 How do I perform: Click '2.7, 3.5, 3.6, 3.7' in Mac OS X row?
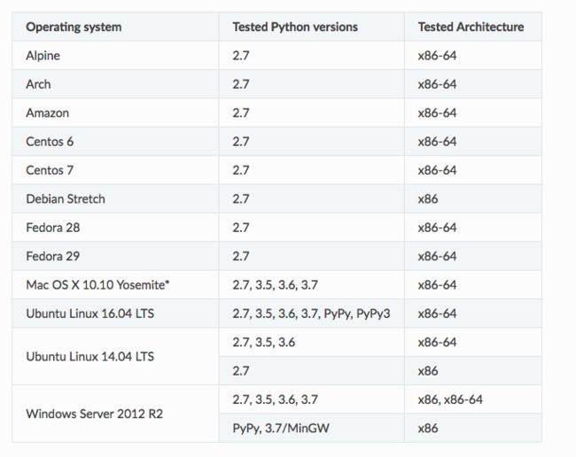tap(275, 284)
